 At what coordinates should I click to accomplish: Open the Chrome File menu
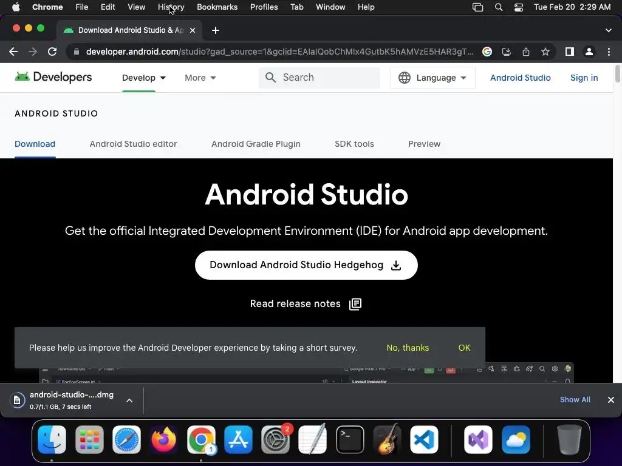pos(82,7)
